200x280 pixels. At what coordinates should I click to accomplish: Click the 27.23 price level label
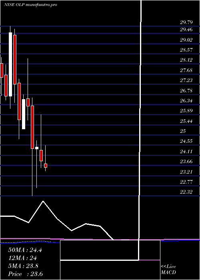point(186,80)
